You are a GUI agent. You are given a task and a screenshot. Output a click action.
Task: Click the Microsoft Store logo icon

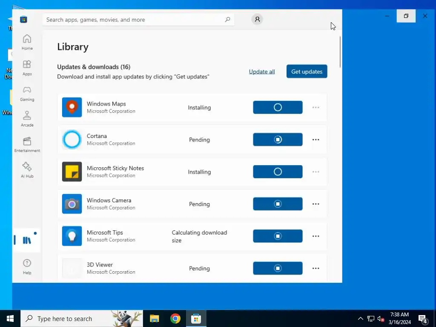[x=24, y=20]
